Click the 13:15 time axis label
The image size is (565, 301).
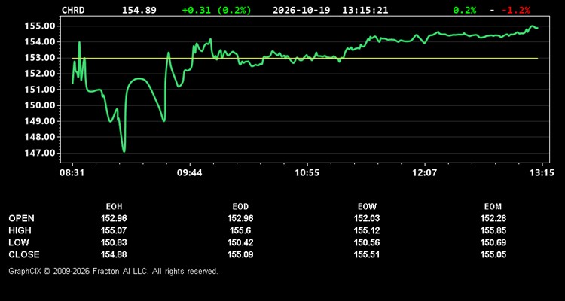[541, 172]
